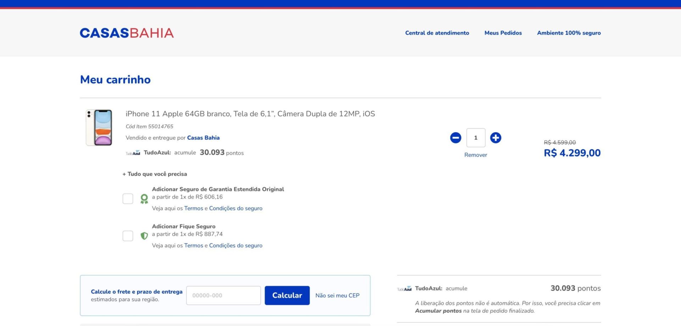Click the + Tudo que você precisa label

[x=155, y=174]
